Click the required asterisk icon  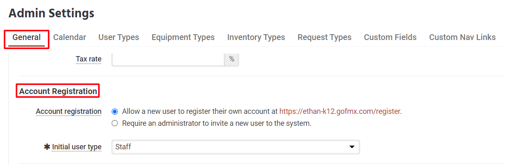click(x=47, y=146)
